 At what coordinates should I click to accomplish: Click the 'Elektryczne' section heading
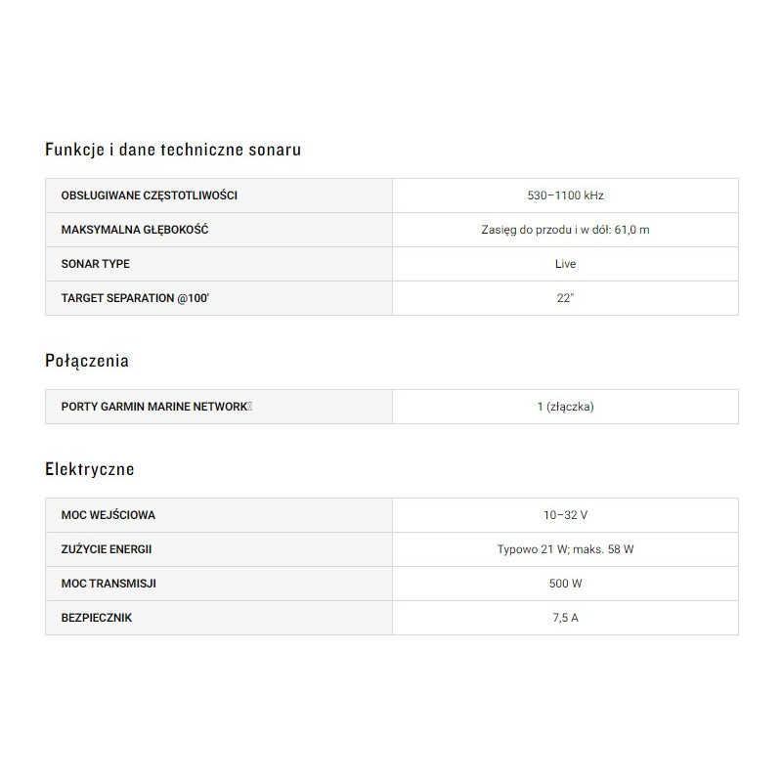90,469
